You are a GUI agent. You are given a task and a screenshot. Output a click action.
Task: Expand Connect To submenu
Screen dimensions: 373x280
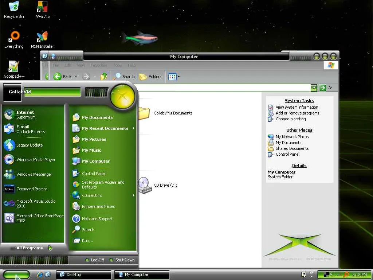click(103, 195)
